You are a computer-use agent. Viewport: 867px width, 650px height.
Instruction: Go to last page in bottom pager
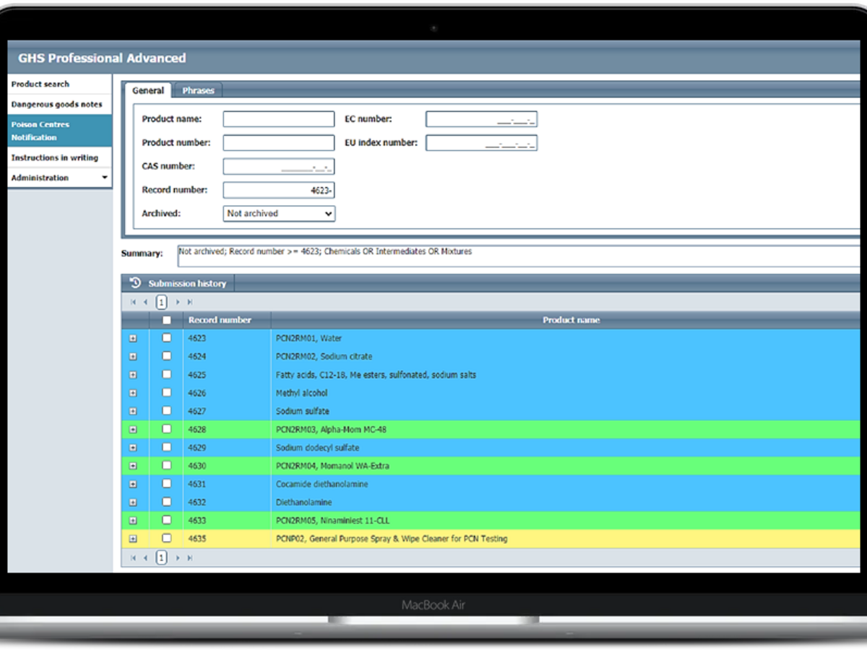(190, 558)
